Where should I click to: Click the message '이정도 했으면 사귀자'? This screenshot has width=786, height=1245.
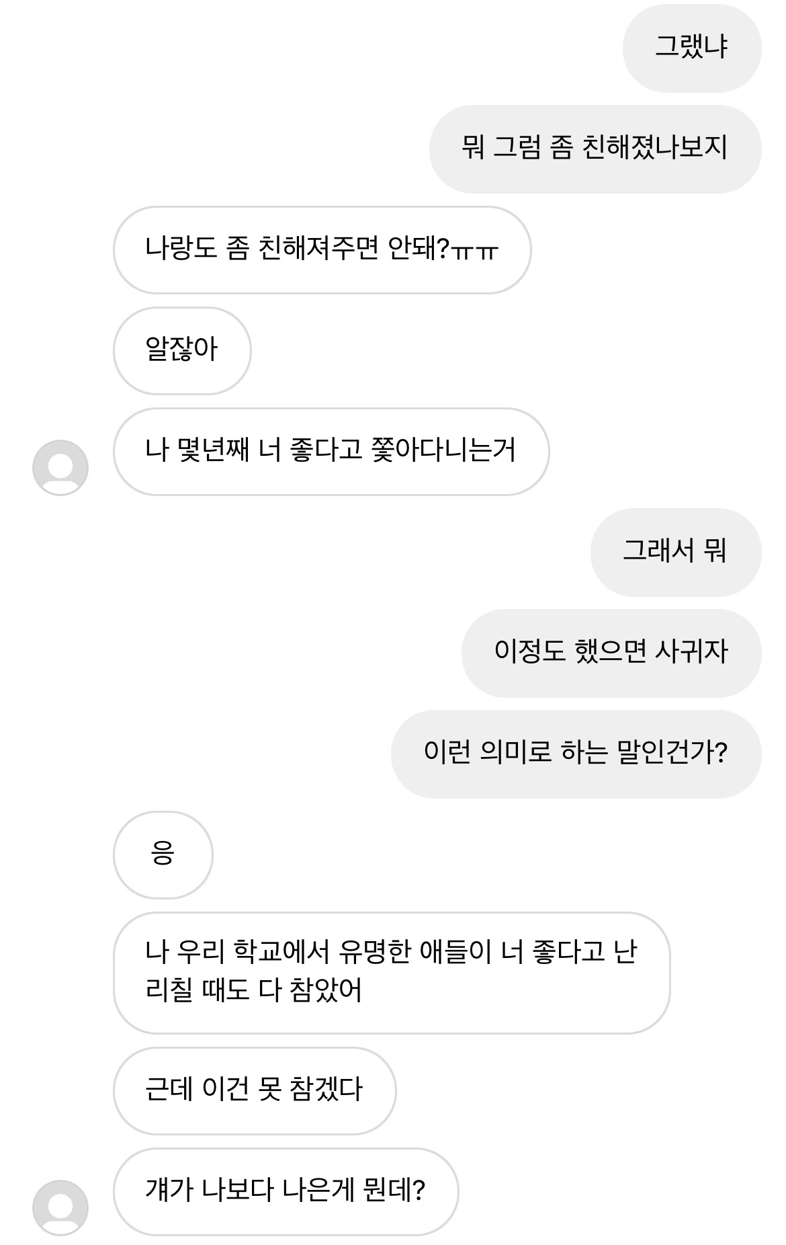coord(611,653)
